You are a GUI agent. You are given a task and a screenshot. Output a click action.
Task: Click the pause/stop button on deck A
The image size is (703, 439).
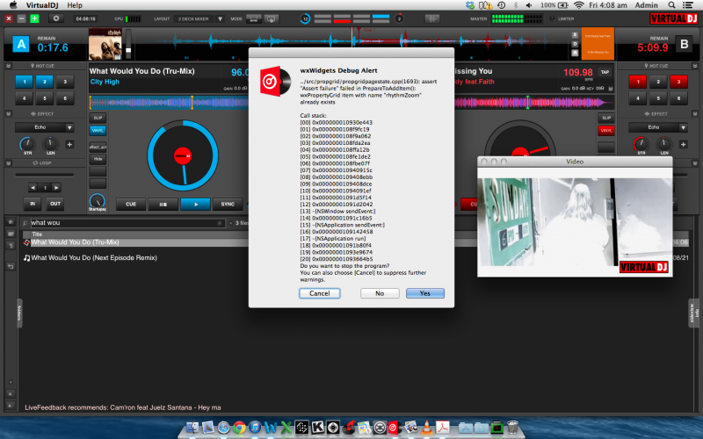coord(163,205)
